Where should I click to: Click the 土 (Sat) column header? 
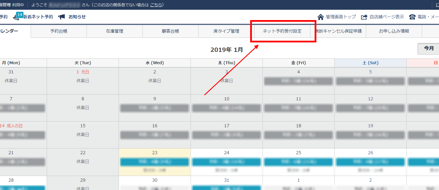[x=371, y=63]
